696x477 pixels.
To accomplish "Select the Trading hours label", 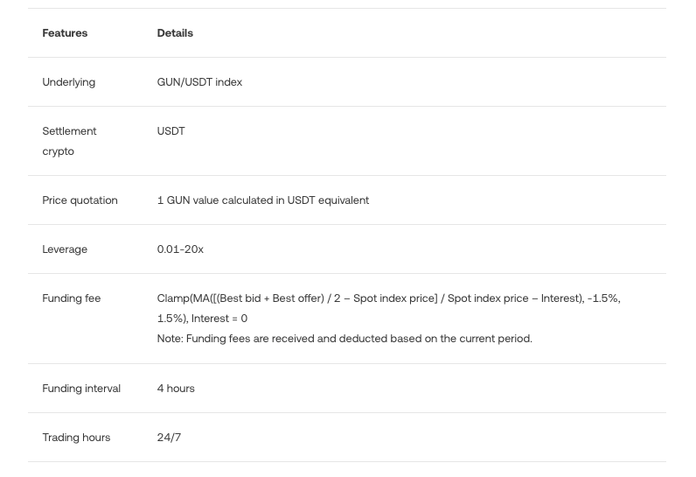I will coord(76,438).
